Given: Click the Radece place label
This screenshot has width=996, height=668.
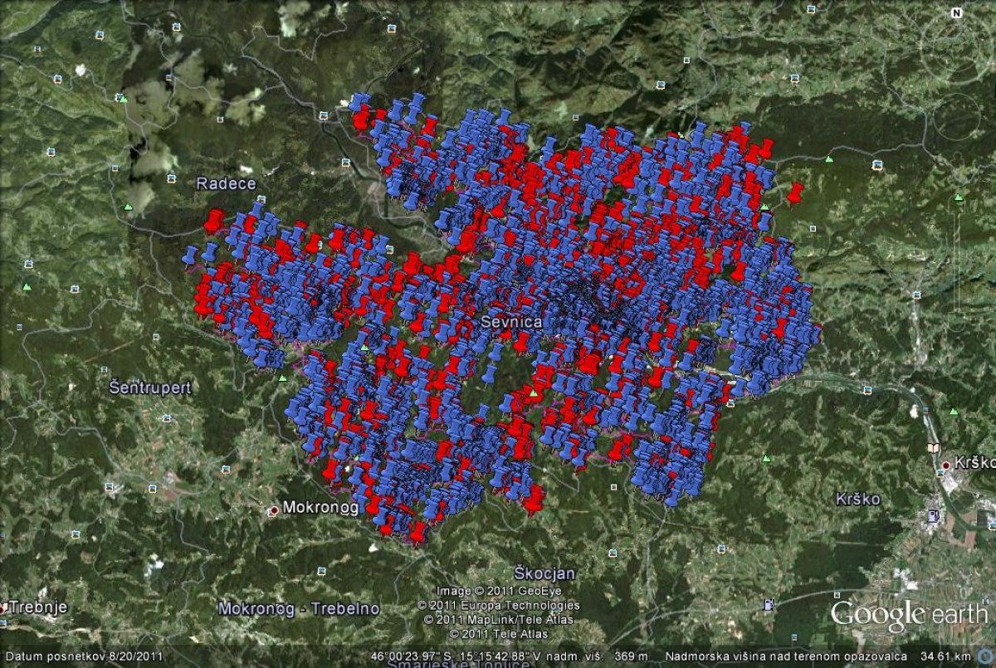Looking at the screenshot, I should [x=227, y=183].
